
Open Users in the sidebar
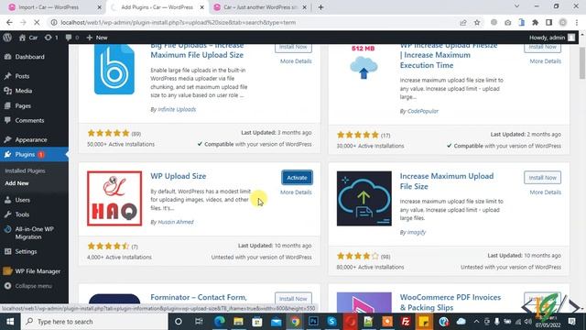point(22,200)
